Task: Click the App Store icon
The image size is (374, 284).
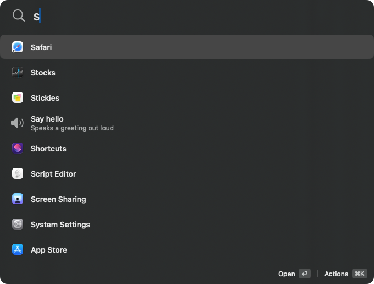Action: [18, 249]
